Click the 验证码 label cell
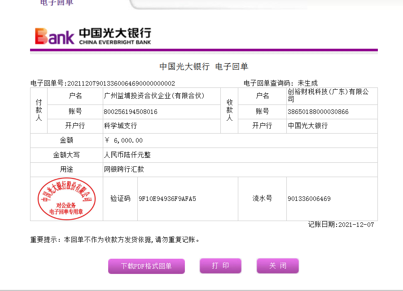Viewport: 403px width, 291px height. 120,199
